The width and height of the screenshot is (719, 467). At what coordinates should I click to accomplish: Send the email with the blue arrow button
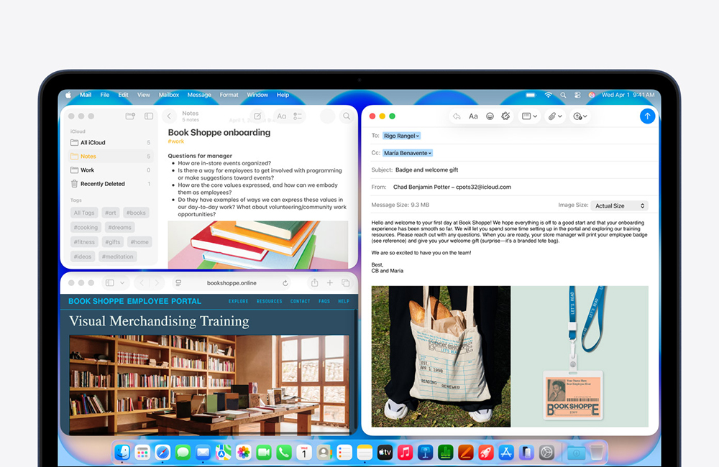647,116
